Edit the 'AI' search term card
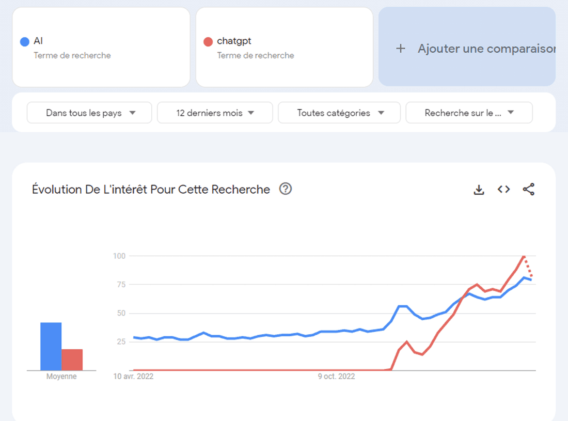568x421 pixels. [101, 47]
